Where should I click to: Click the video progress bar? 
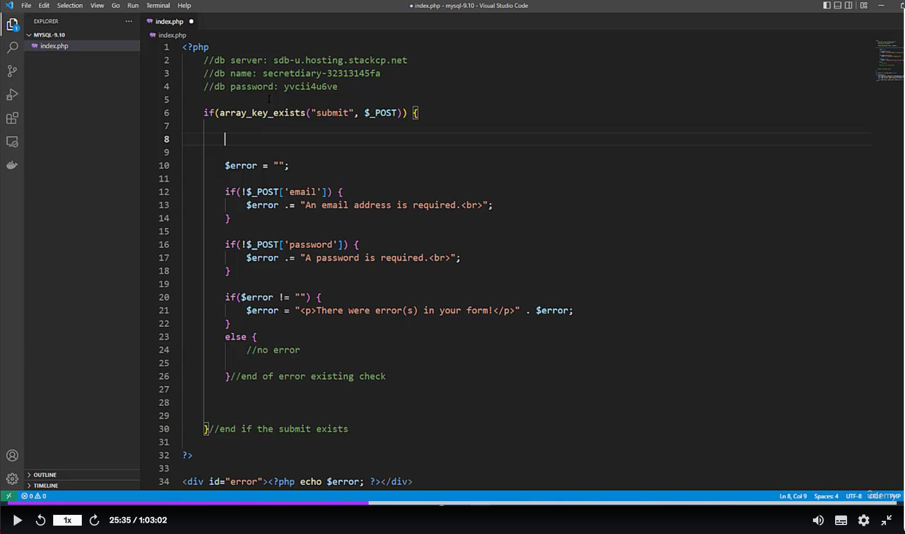pos(452,503)
